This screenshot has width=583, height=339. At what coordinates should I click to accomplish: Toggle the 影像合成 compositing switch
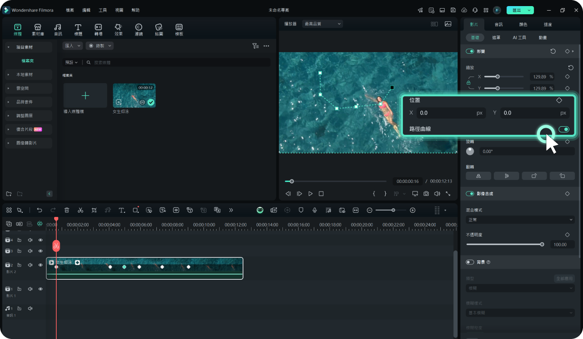470,194
